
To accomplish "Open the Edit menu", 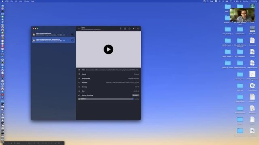I will 16,1.
